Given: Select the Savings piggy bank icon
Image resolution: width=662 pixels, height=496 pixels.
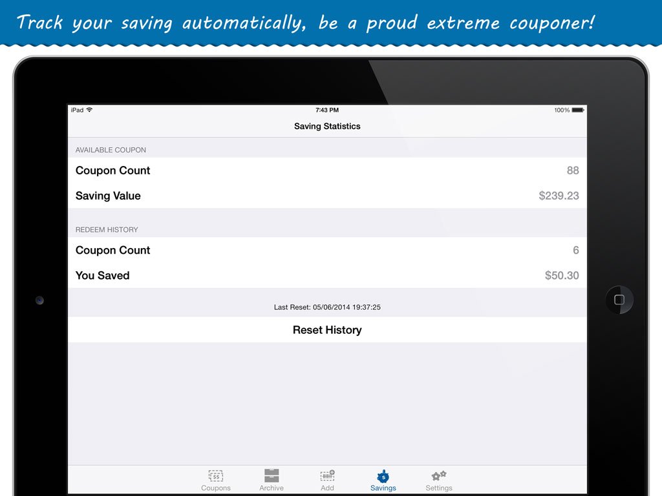Looking at the screenshot, I should (383, 477).
